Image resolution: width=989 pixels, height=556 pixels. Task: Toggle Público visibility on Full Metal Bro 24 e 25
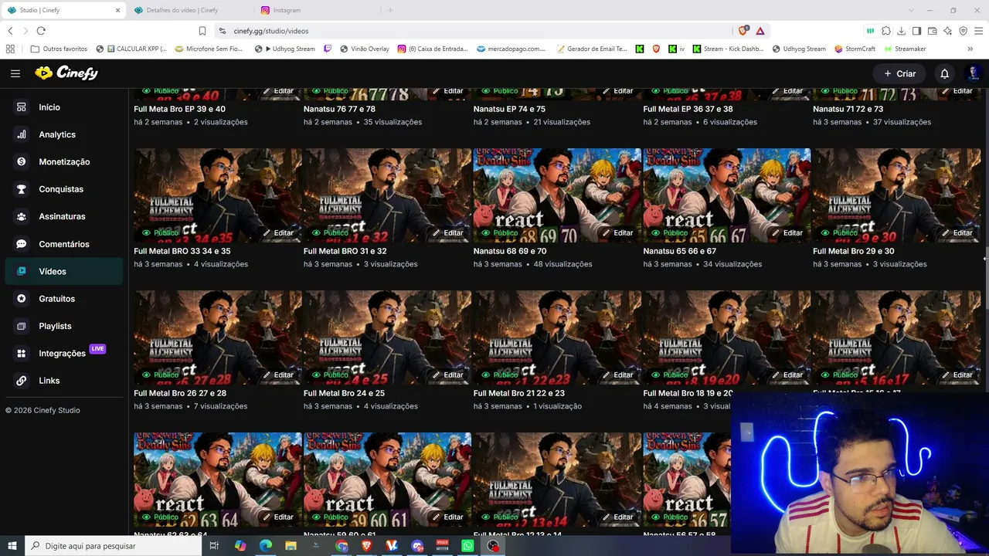[330, 375]
